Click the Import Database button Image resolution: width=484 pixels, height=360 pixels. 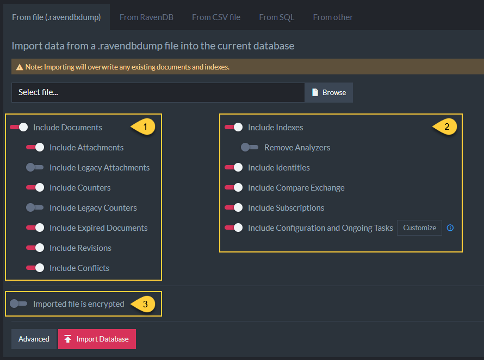pyautogui.click(x=97, y=339)
